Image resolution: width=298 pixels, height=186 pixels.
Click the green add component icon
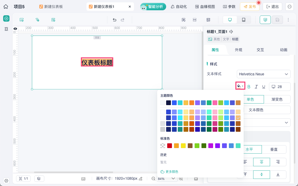pyautogui.click(x=6, y=18)
